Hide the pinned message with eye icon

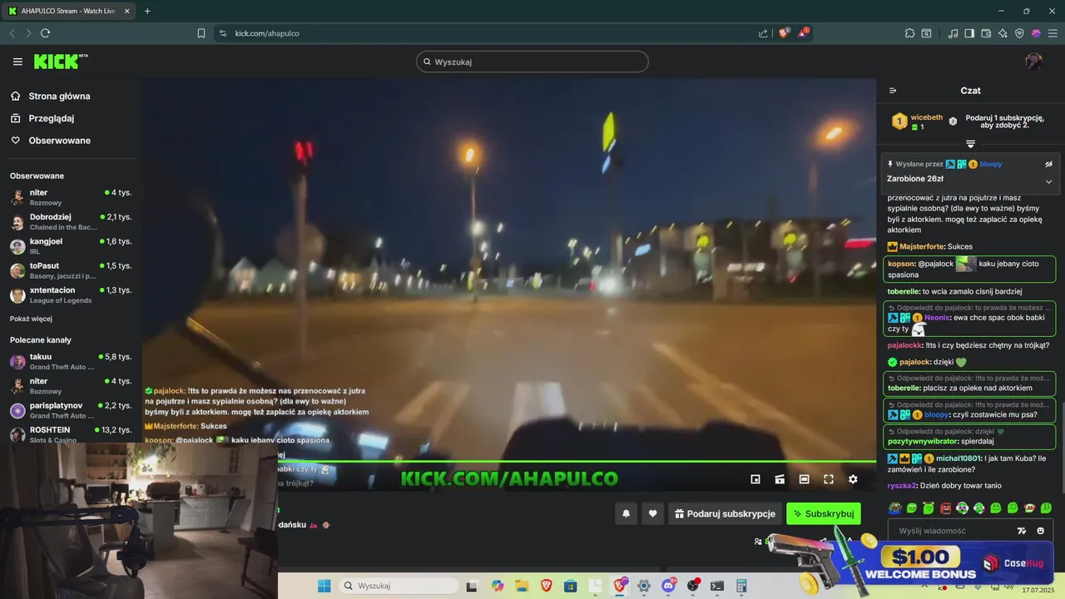click(1048, 165)
